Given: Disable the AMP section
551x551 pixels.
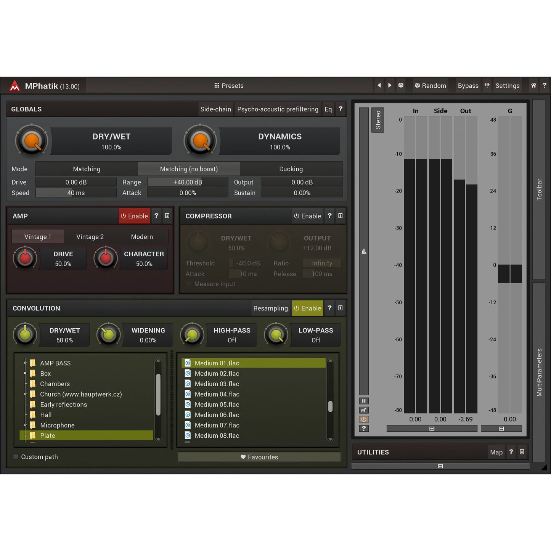Looking at the screenshot, I should [134, 216].
